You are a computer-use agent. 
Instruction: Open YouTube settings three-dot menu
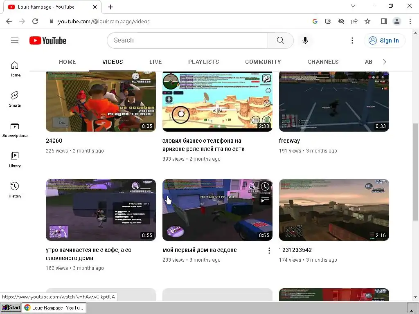pyautogui.click(x=352, y=40)
